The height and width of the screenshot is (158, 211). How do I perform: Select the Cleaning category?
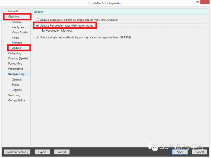point(14,16)
